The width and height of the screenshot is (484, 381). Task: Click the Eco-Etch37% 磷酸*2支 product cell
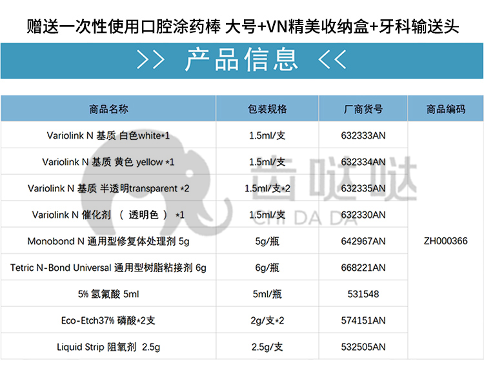coord(108,320)
